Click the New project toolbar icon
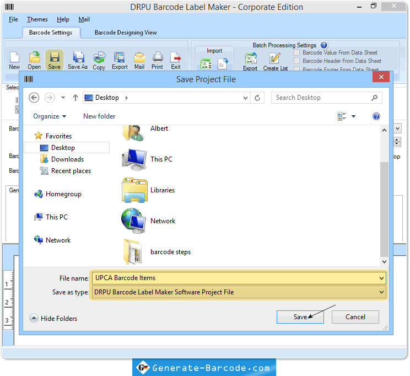410x376 pixels. pyautogui.click(x=14, y=61)
